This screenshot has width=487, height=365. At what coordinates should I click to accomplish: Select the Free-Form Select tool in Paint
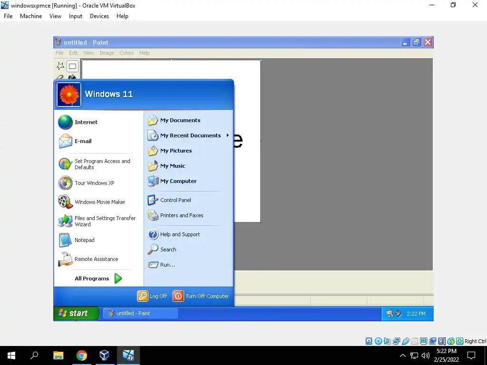coord(60,66)
